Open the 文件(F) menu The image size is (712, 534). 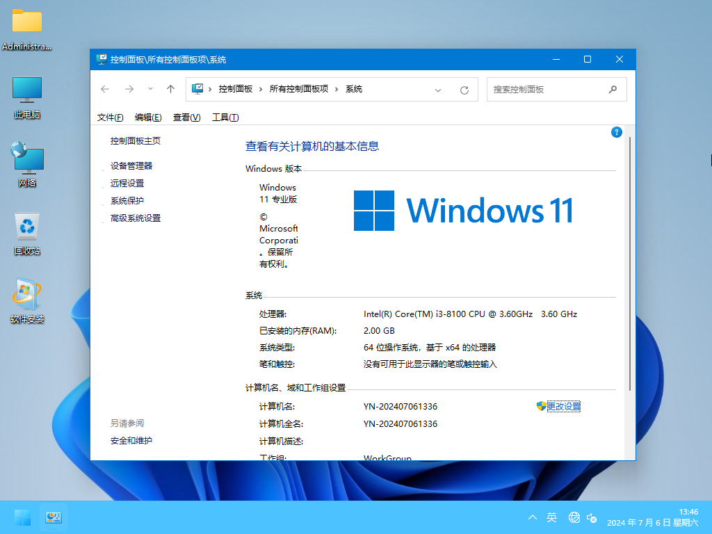(x=111, y=118)
